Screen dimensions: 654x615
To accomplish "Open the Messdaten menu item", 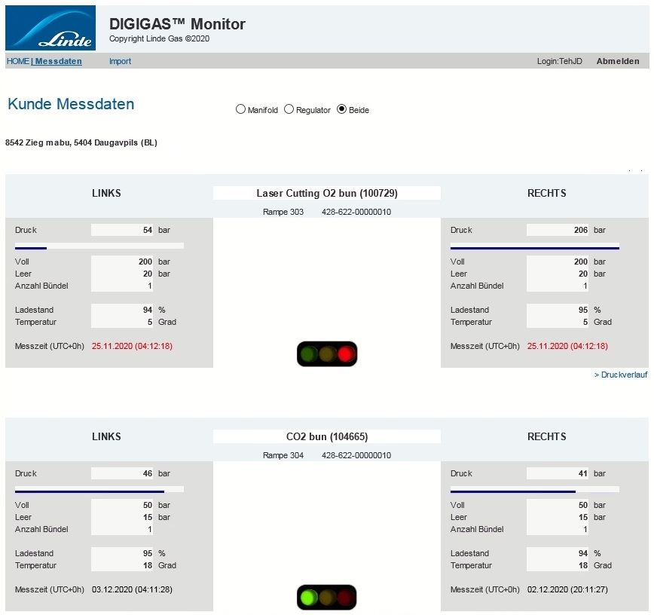I will (58, 61).
